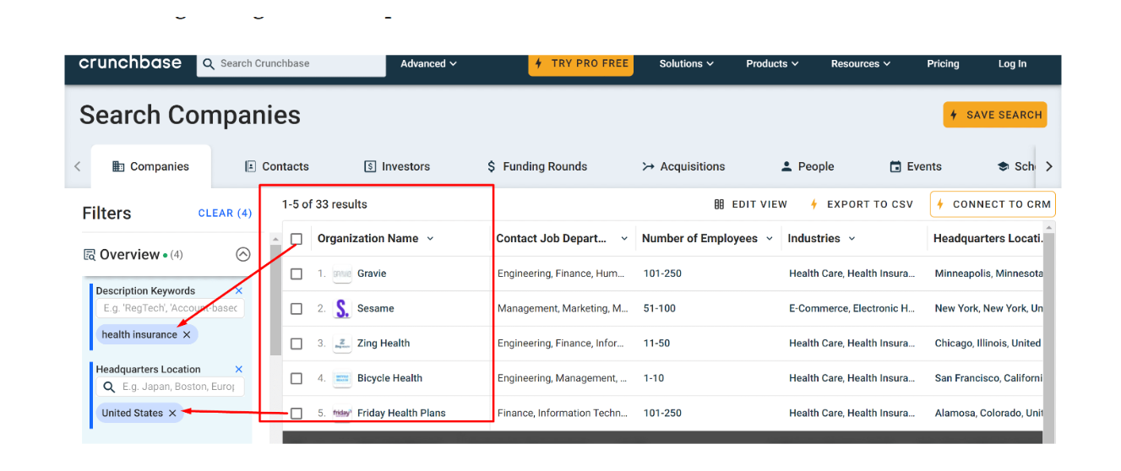This screenshot has height=471, width=1121.
Task: Click the Minneapolis, Minnesota headquarters cell
Action: click(x=988, y=273)
